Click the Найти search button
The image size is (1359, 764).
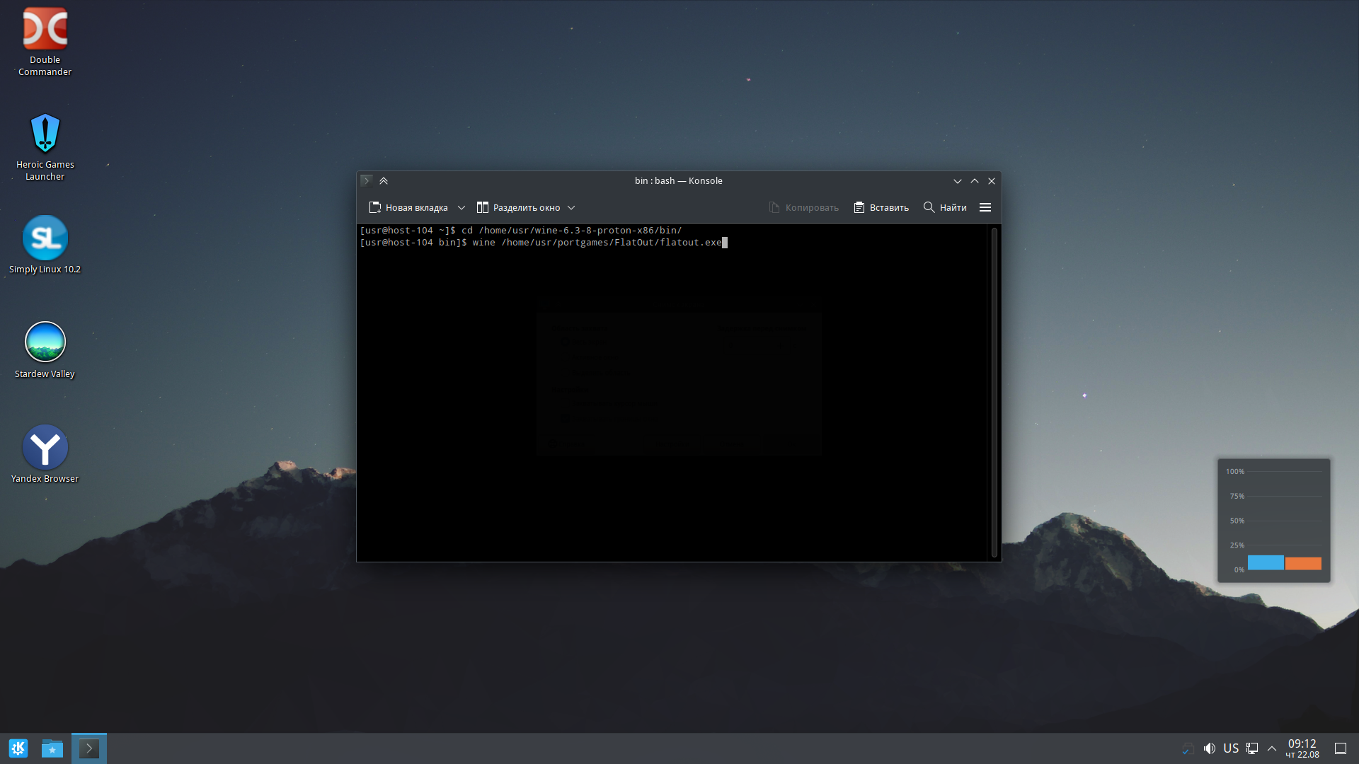(945, 208)
